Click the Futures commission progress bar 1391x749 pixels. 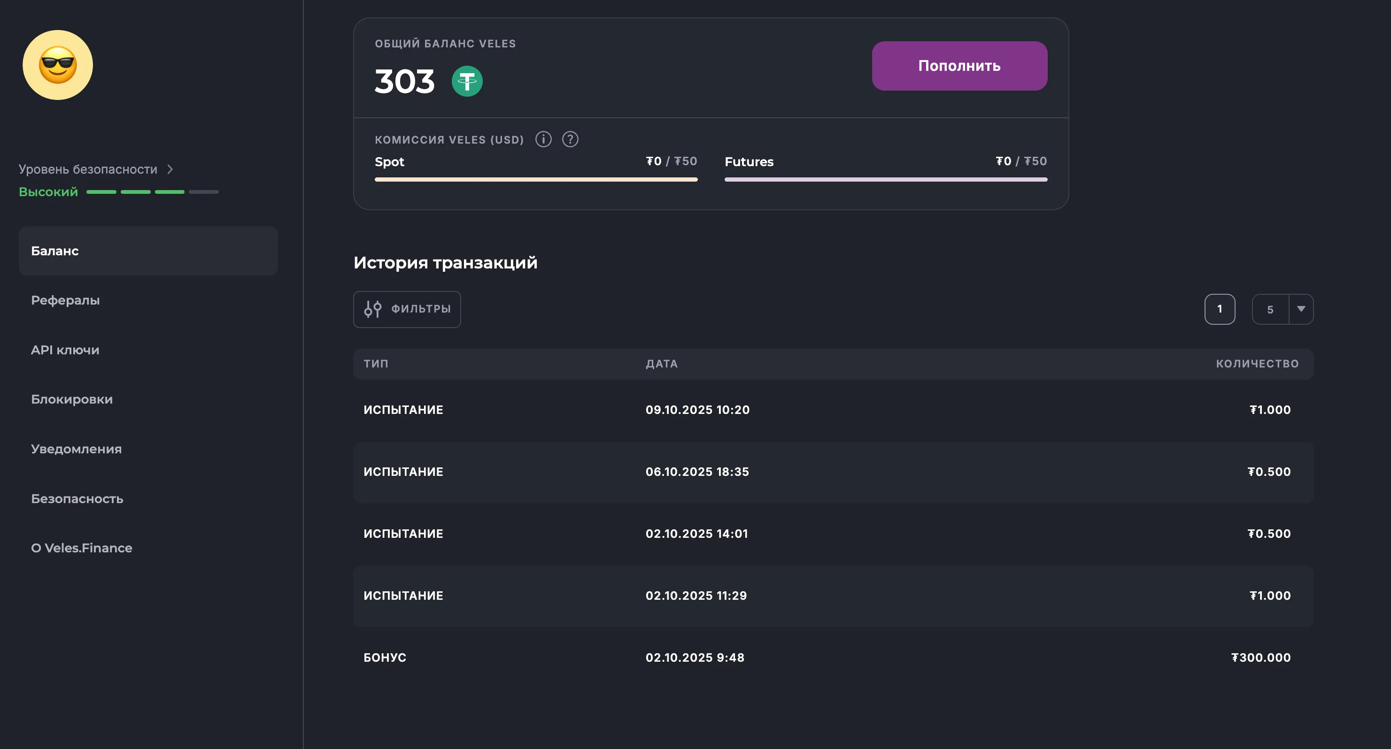[886, 179]
